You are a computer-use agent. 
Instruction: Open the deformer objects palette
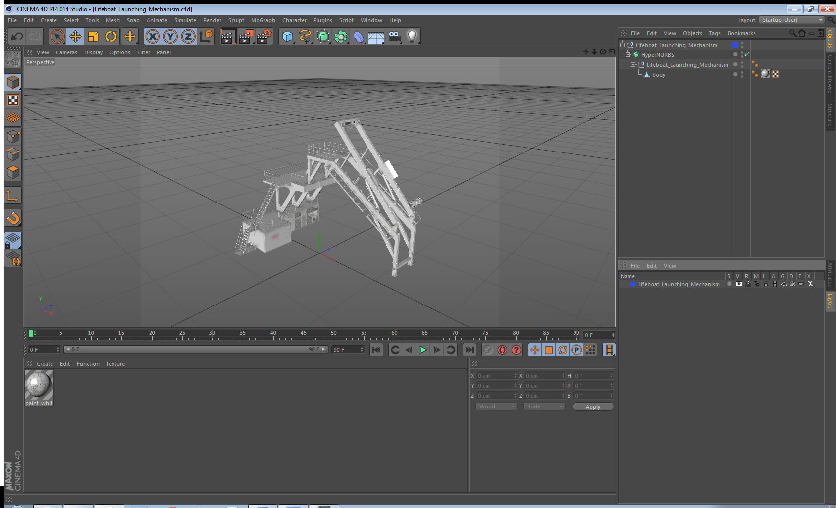pos(359,36)
